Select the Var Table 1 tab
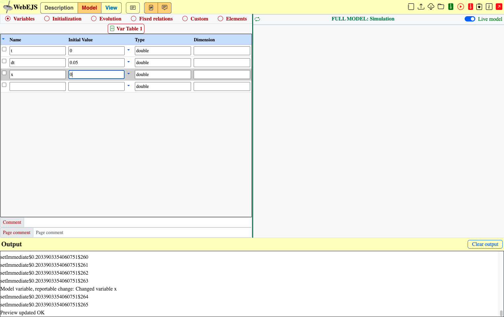 pyautogui.click(x=126, y=29)
